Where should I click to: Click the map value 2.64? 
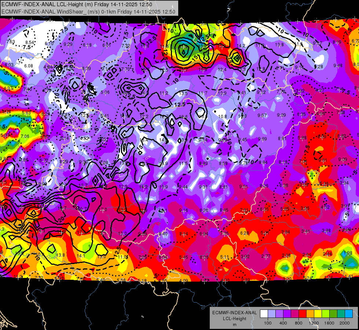tap(307, 255)
